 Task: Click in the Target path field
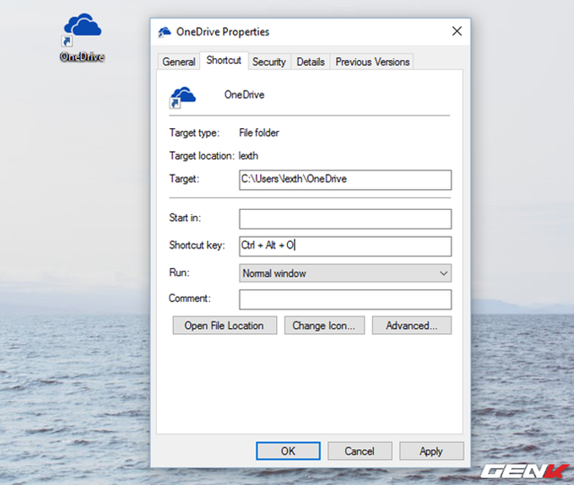pos(345,180)
